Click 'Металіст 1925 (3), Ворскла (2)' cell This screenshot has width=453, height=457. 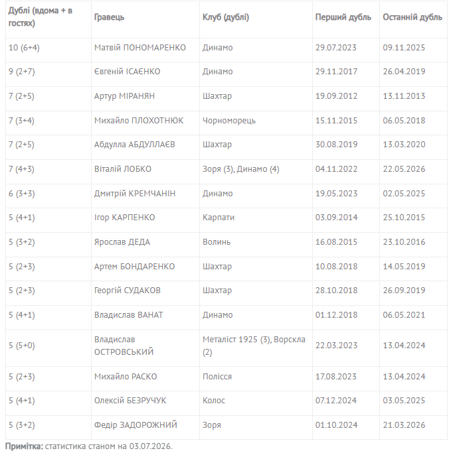254,346
